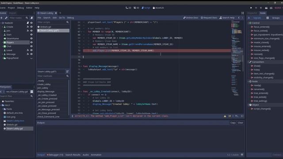Open the Debugger (13) bottom tab

[55, 155]
